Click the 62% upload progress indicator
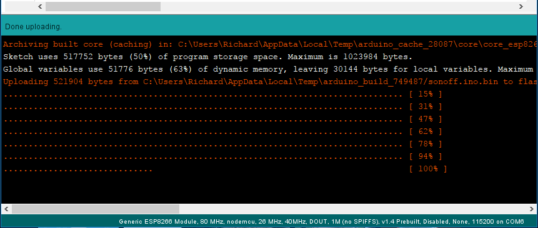 pos(426,131)
